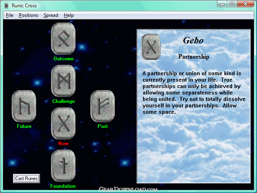Click the Gebo rune image in description panel
257x193 pixels.
(x=151, y=47)
